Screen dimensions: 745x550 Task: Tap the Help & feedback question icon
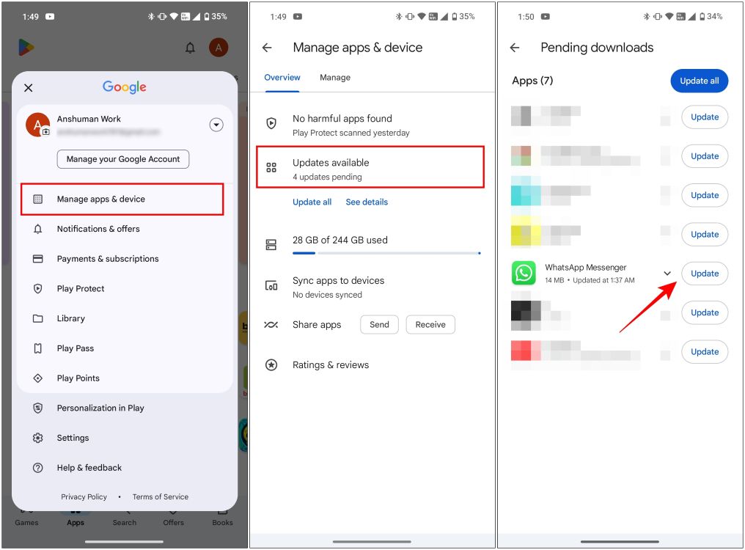click(x=38, y=468)
